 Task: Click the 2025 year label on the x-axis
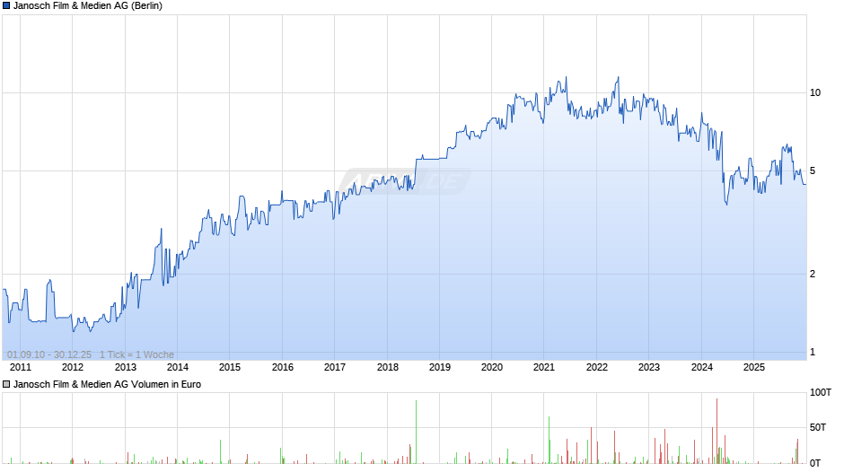[x=754, y=367]
